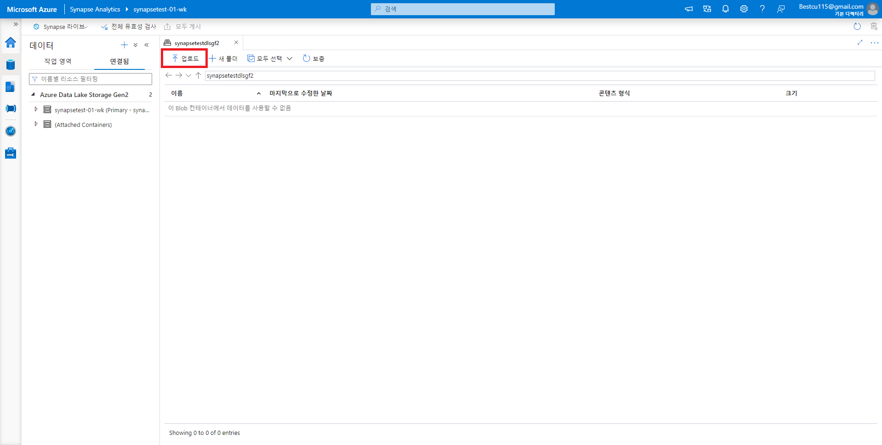Sort by size (크기) column header
The image size is (882, 445).
coord(791,93)
